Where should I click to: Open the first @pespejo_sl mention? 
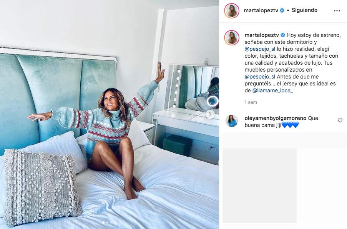pos(260,49)
